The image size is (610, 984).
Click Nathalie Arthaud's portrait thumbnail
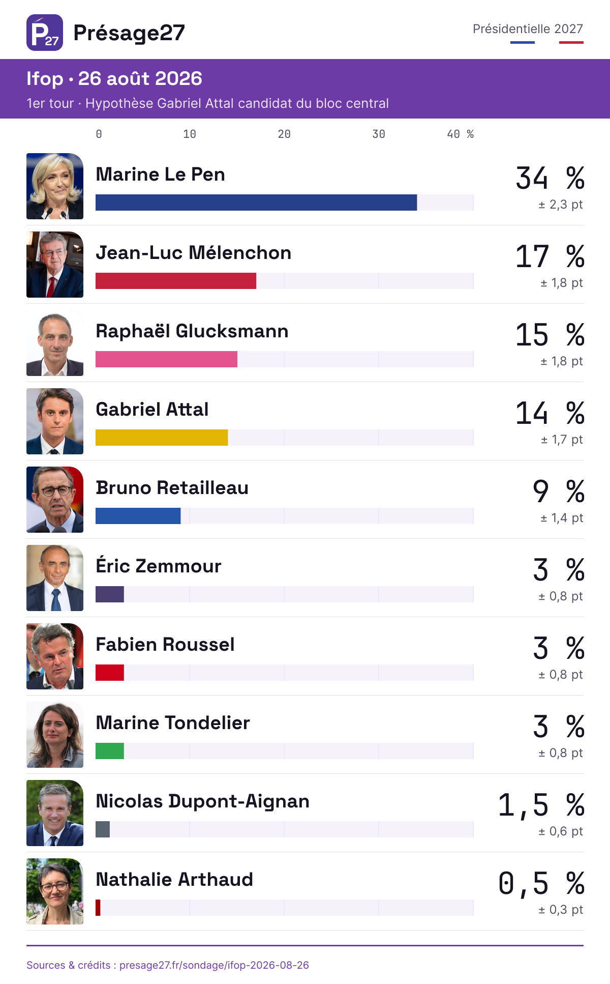[55, 891]
